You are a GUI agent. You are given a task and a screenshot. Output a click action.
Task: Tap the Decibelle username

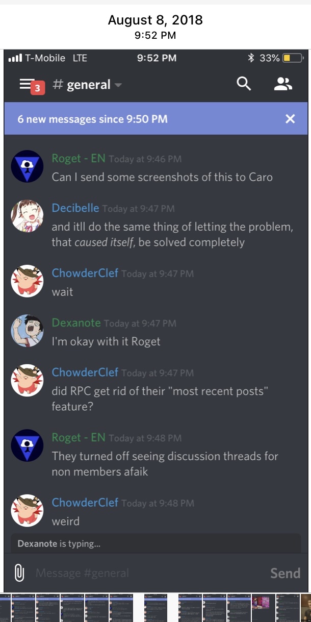point(75,208)
